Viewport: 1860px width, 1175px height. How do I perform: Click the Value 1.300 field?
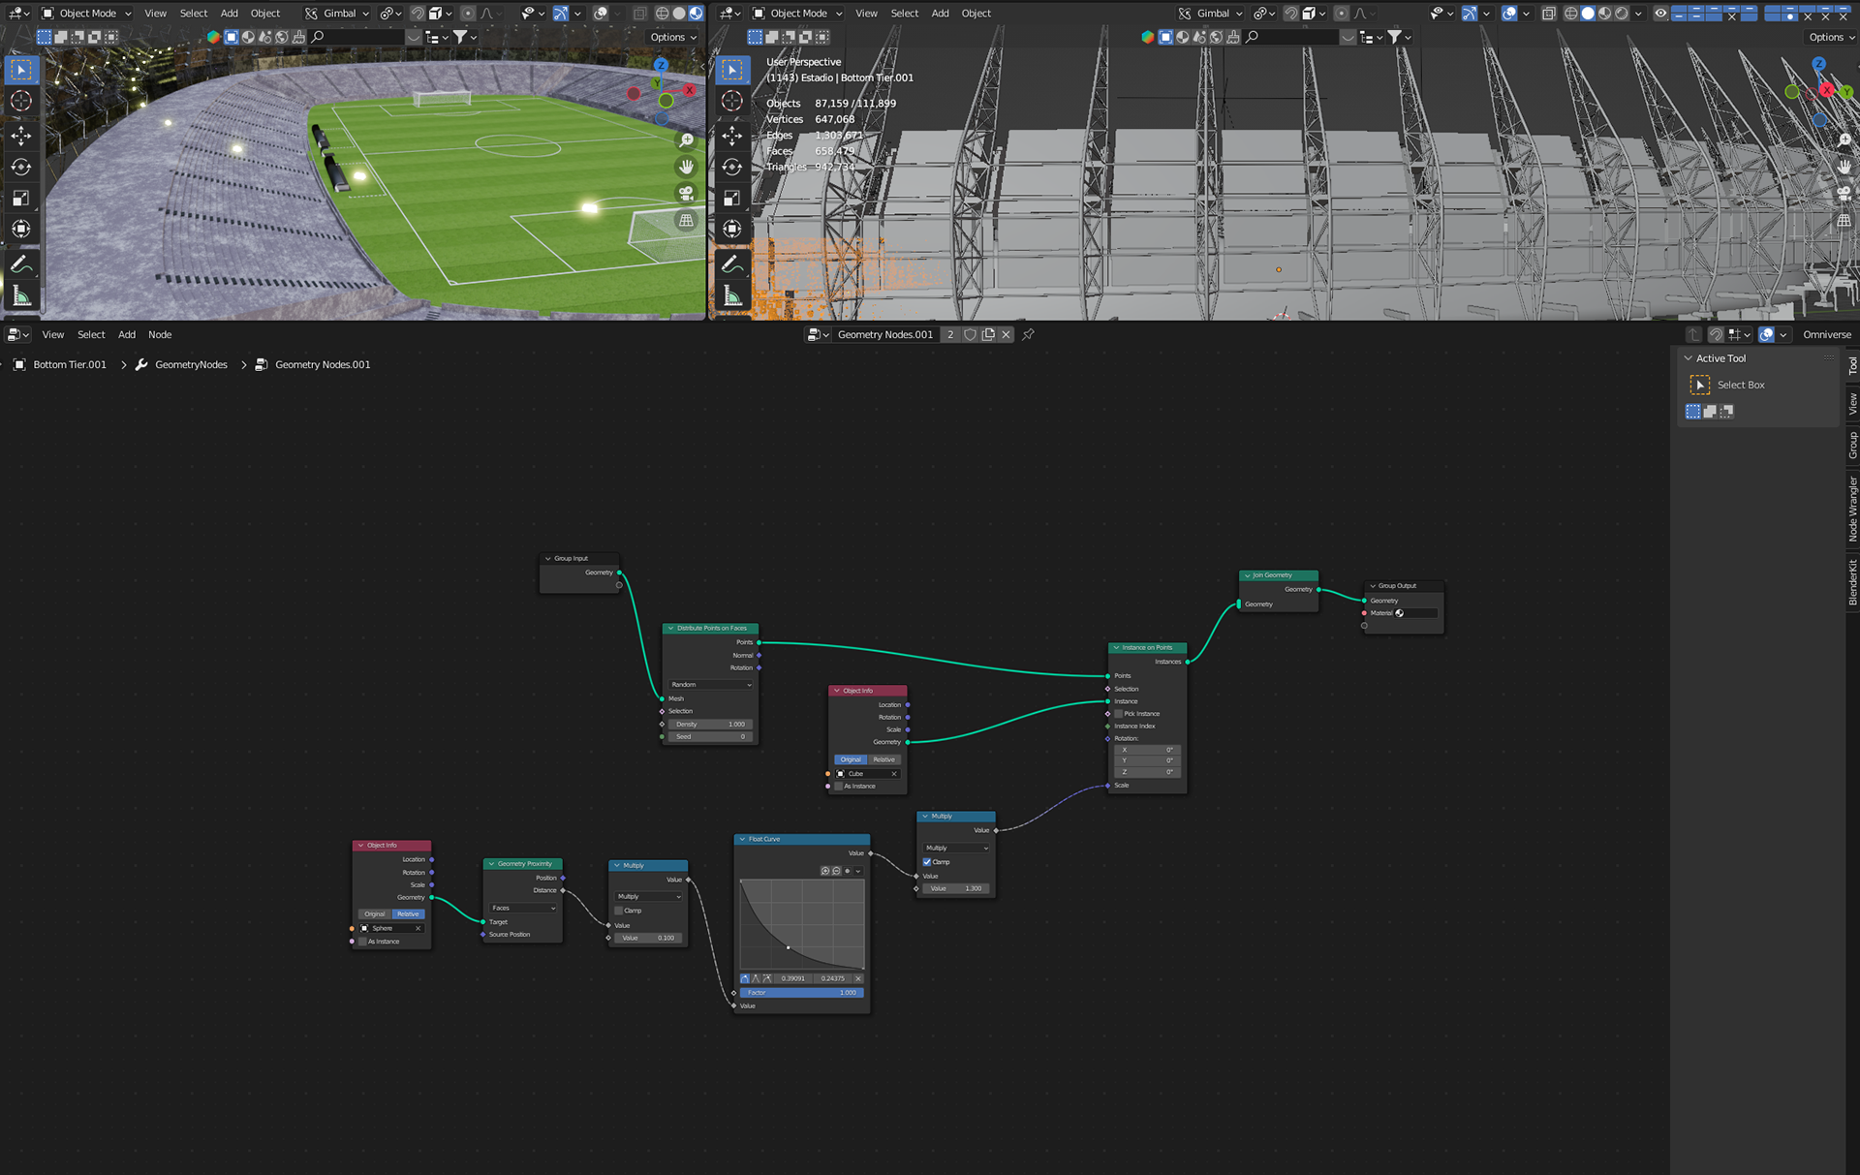click(956, 888)
